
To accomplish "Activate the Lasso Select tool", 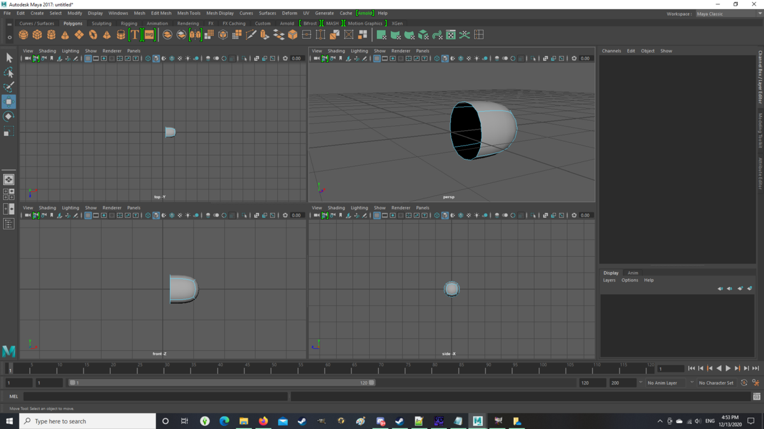I will coord(8,72).
